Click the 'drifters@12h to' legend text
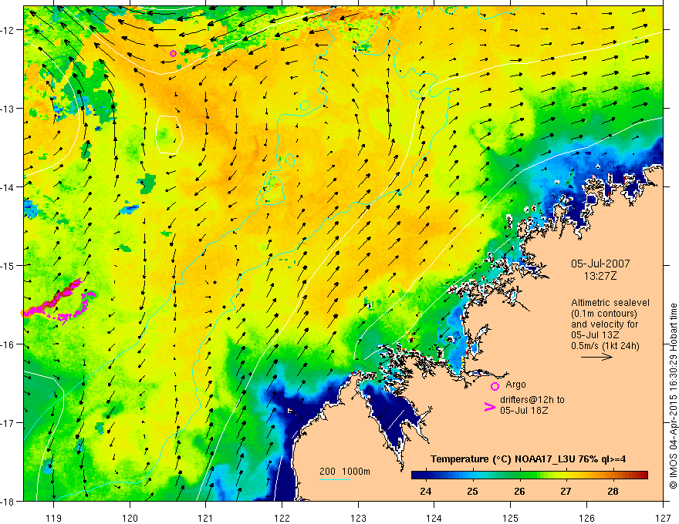Image resolution: width=679 pixels, height=524 pixels. click(532, 399)
